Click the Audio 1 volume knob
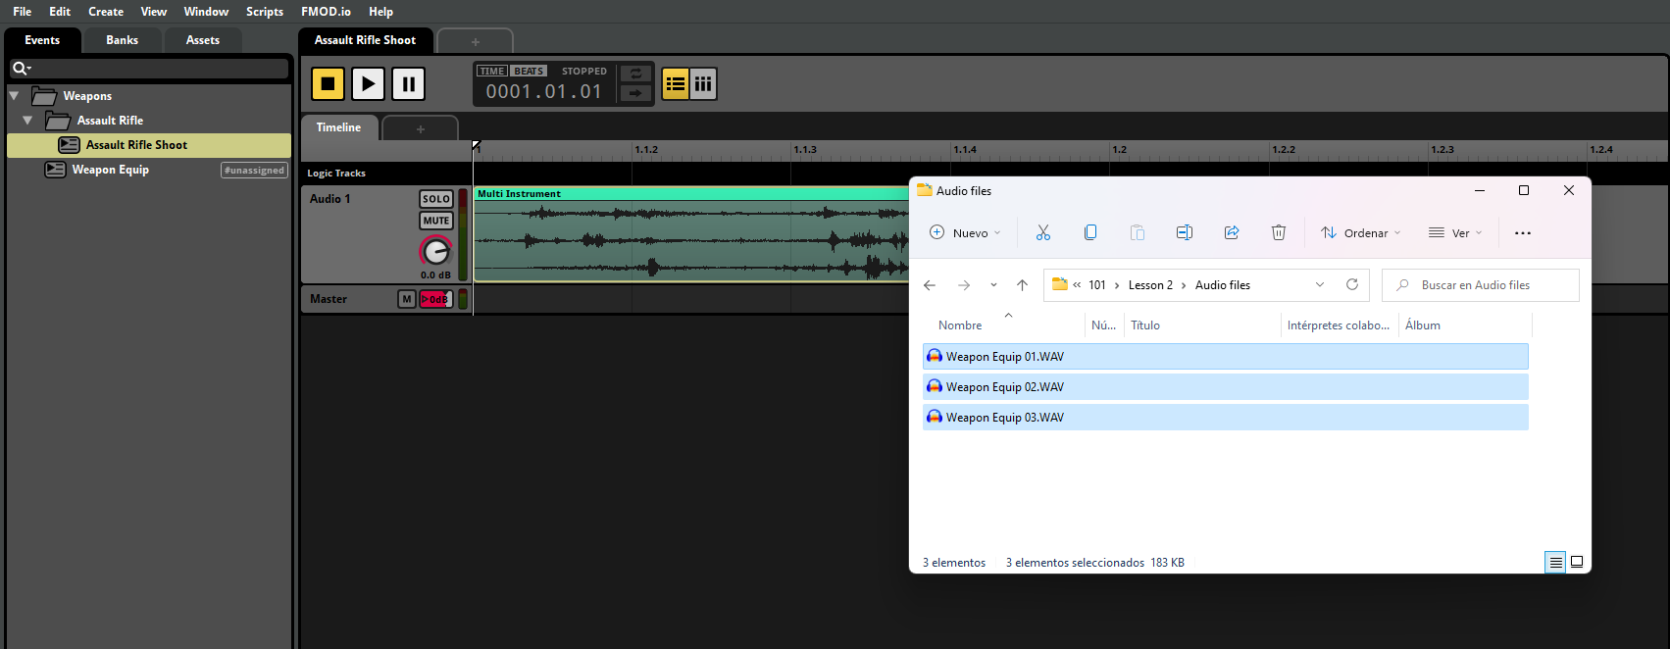This screenshot has width=1670, height=649. pos(435,251)
